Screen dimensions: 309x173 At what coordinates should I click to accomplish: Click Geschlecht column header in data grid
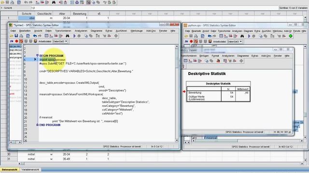coord(44,13)
